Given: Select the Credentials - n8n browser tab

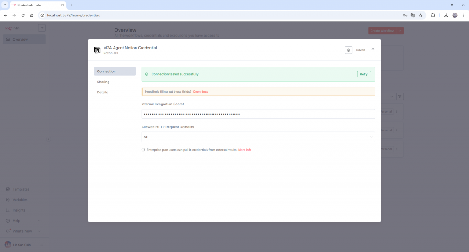Looking at the screenshot, I should (38, 5).
